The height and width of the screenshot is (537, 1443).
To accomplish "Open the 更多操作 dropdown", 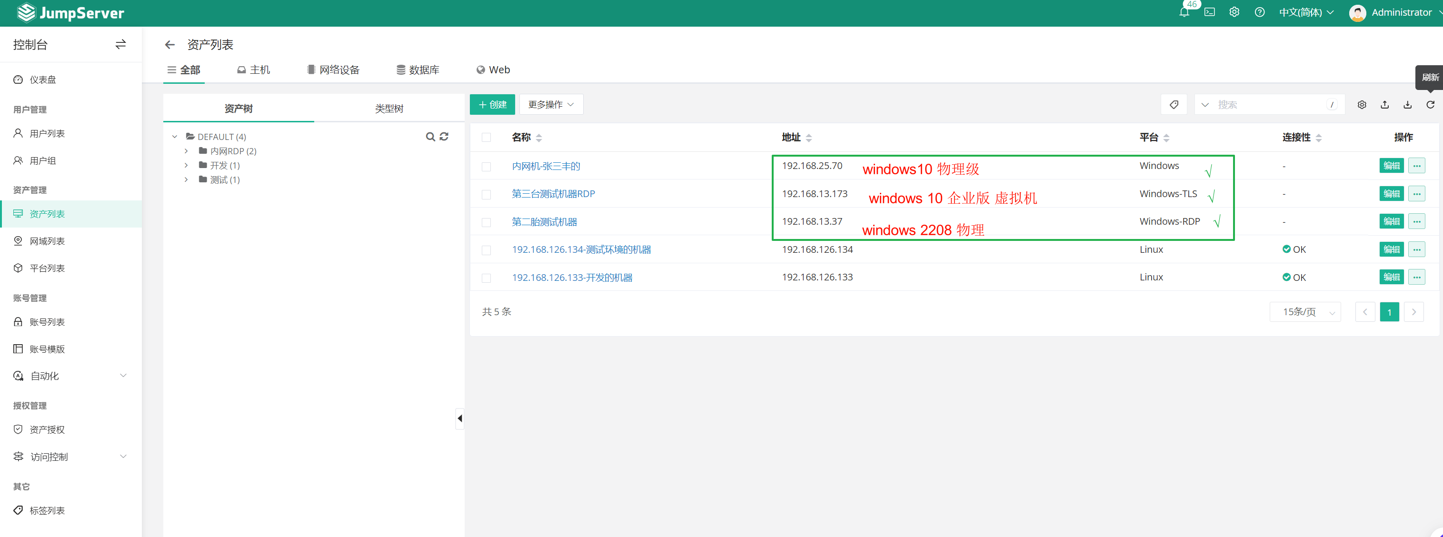I will [551, 105].
